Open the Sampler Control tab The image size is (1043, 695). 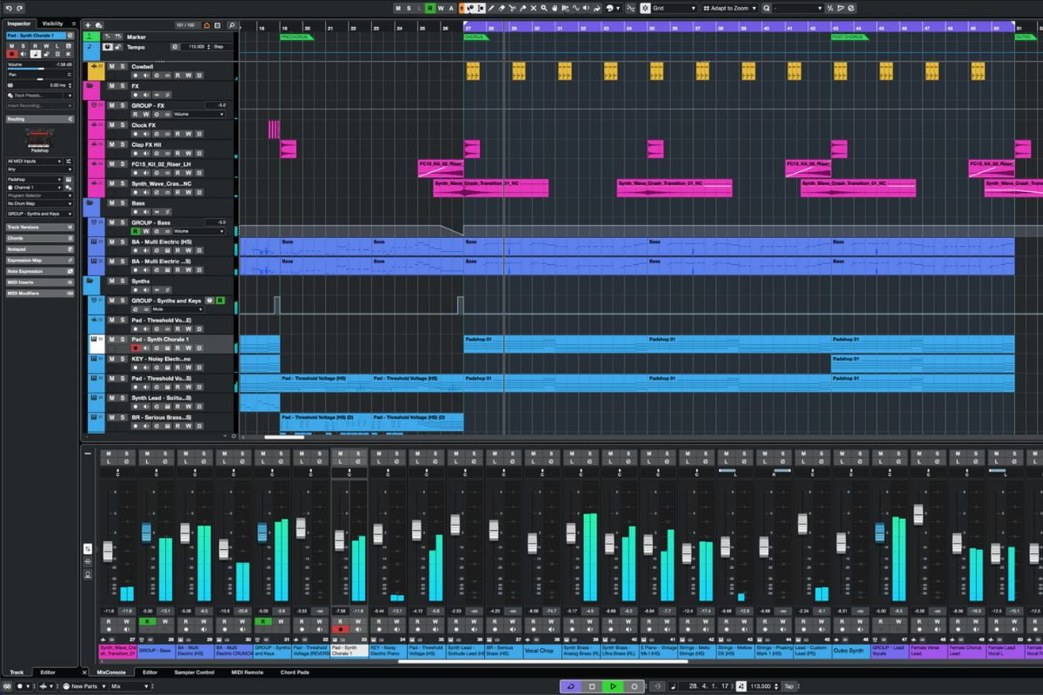point(196,672)
